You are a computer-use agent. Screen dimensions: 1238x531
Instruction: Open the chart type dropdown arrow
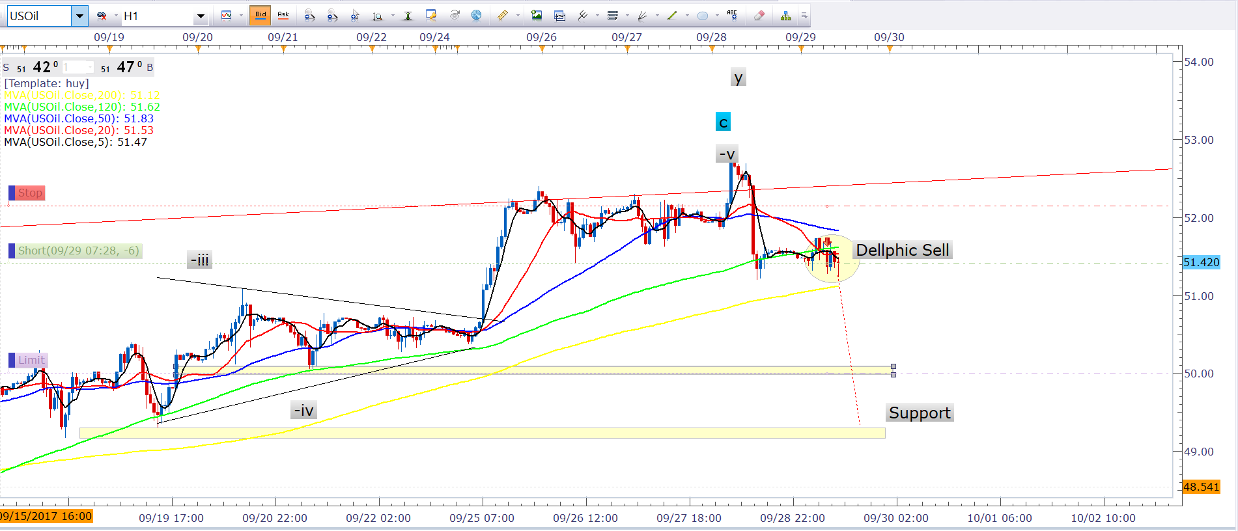click(241, 16)
